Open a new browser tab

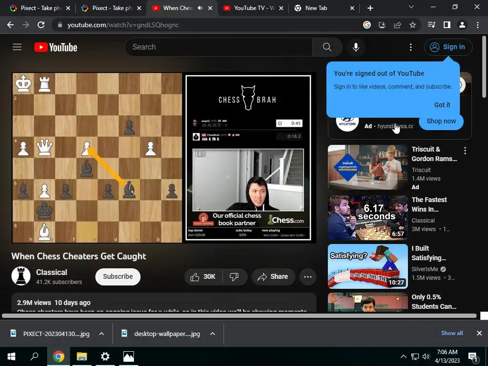coord(370,8)
